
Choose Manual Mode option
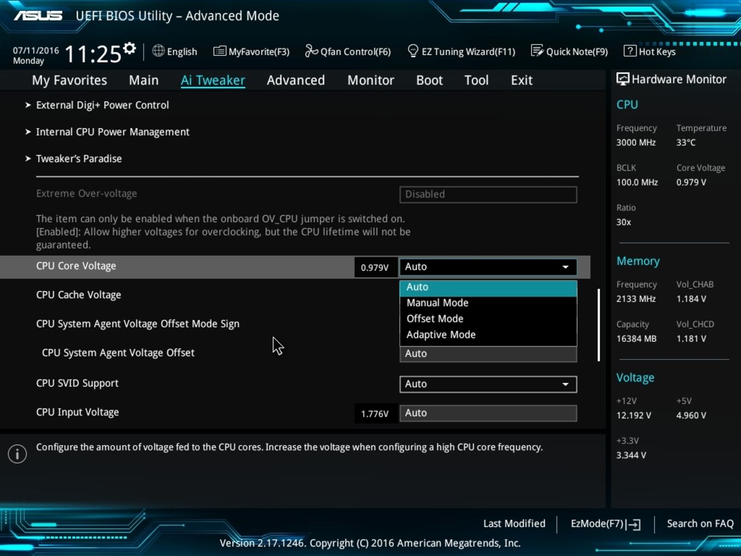[488, 303]
